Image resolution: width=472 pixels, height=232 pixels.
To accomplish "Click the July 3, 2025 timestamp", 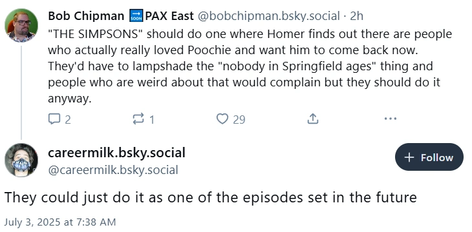I will [x=60, y=222].
